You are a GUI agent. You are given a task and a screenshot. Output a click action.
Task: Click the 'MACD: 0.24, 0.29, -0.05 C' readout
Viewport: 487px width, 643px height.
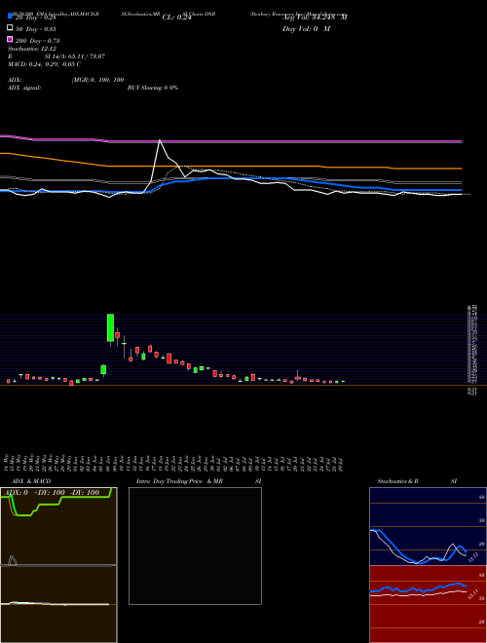click(x=44, y=64)
